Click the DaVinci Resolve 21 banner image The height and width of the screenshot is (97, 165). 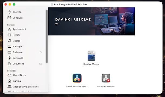91,21
